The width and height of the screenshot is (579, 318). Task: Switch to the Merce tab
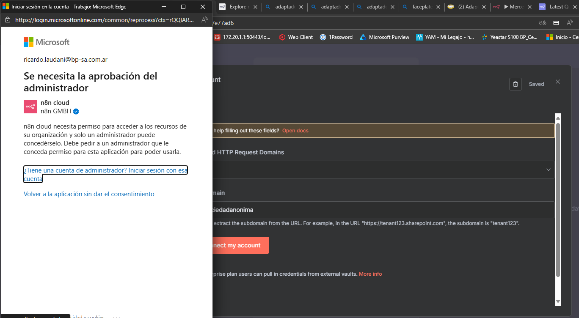[x=513, y=7]
